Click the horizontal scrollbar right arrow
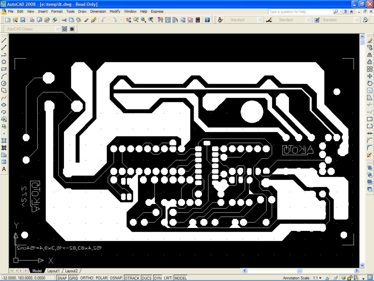The image size is (374, 281). tap(356, 270)
